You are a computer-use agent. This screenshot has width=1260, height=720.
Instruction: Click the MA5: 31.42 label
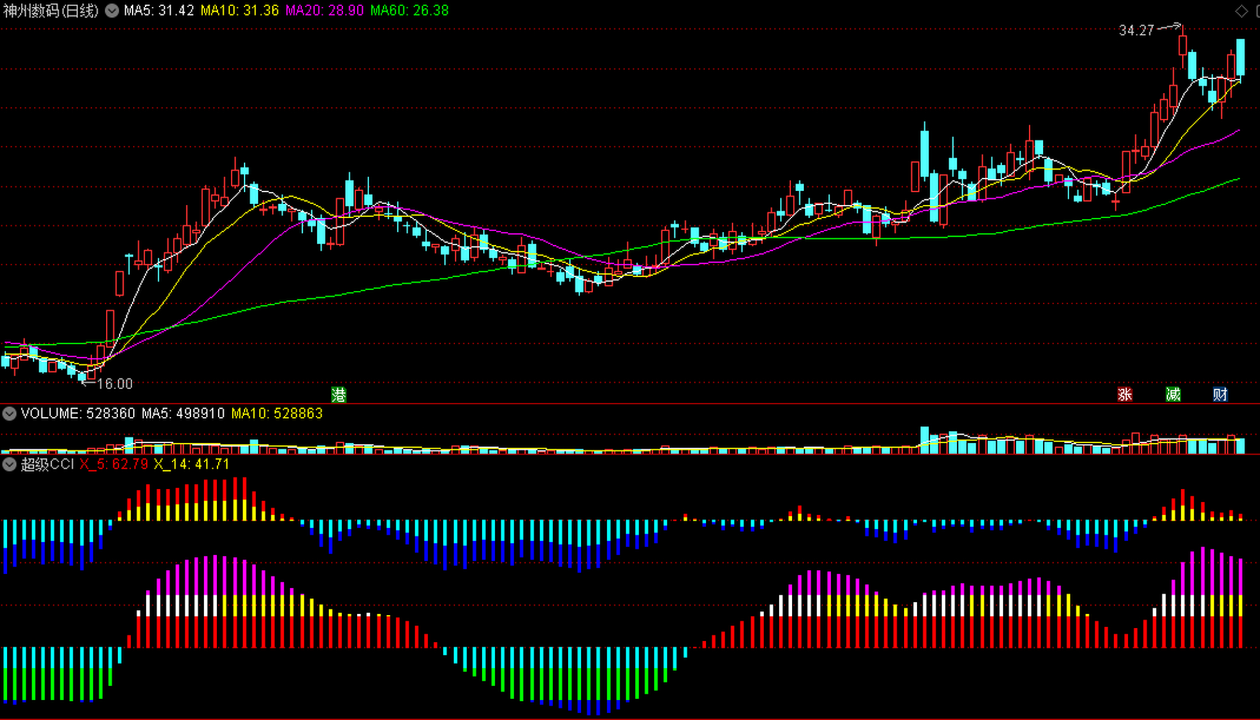tap(159, 11)
